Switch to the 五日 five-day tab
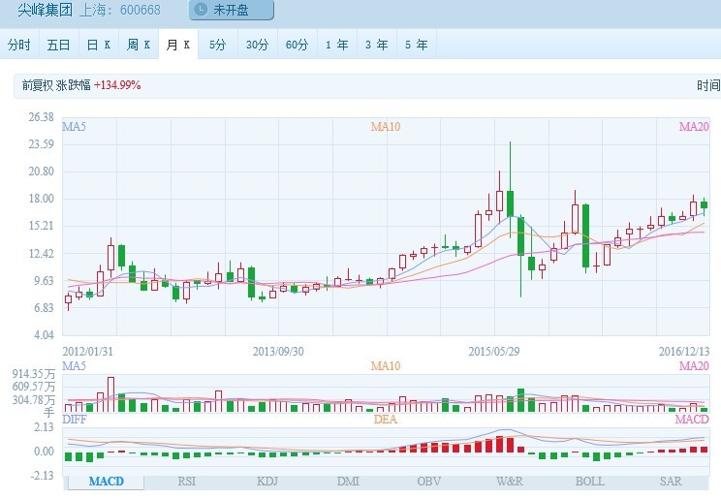Screen dimensions: 721x499 59,45
